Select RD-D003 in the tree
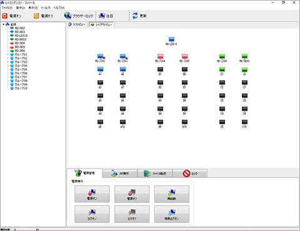Screen dimensions: 300x231 click(x=21, y=39)
